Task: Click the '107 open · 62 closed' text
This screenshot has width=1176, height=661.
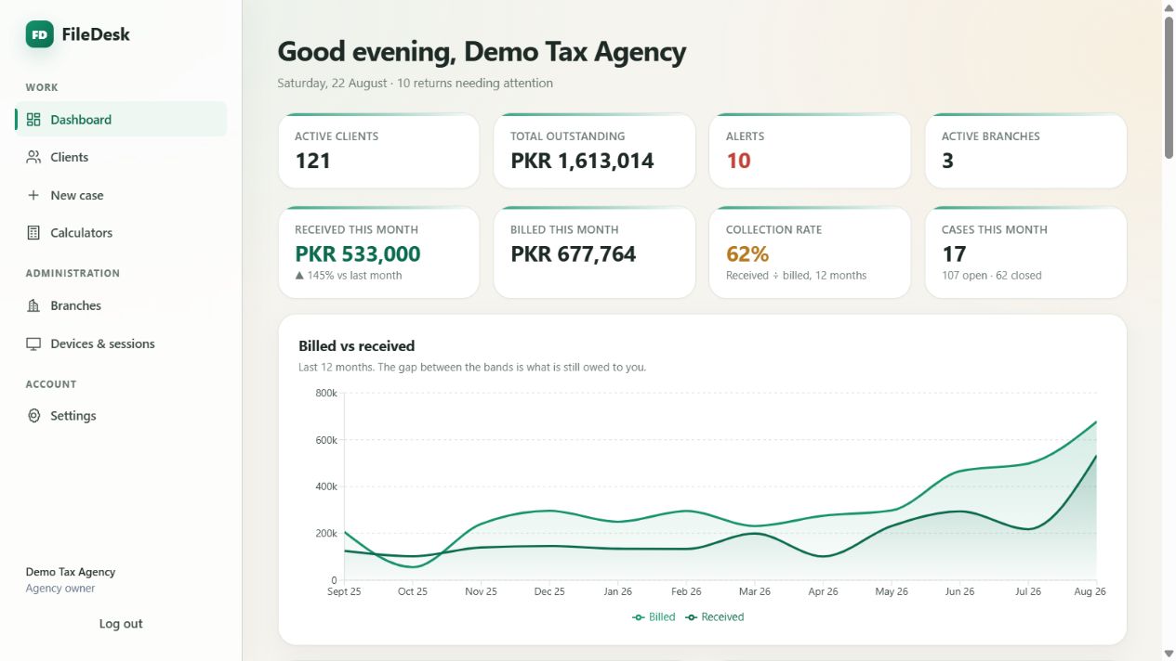Action: [x=991, y=276]
